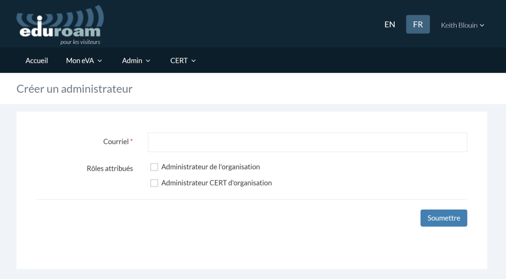Screen dimensions: 506x279
Task: Click the chevron arrow beside CERT
Action: pos(194,61)
